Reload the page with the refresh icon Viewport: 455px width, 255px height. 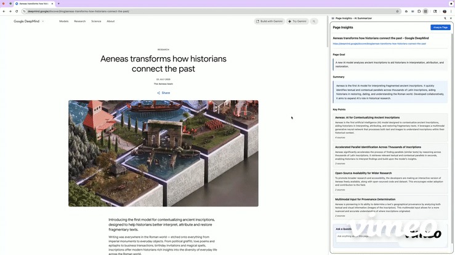pos(17,11)
